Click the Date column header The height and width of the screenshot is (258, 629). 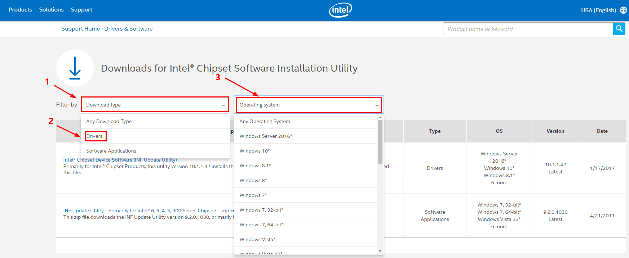click(602, 131)
